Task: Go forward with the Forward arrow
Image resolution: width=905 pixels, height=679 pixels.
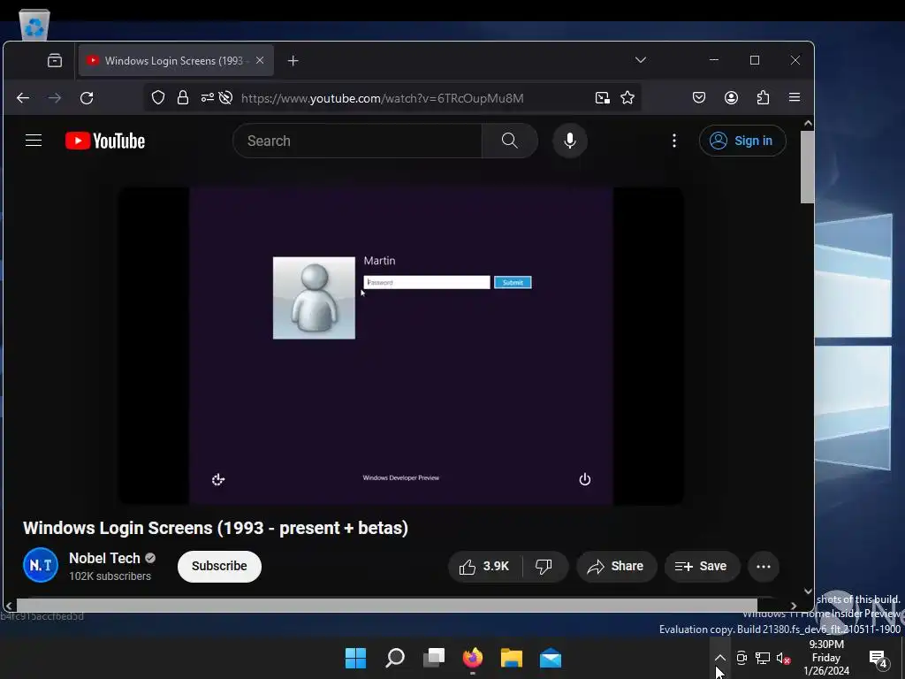Action: pos(55,98)
